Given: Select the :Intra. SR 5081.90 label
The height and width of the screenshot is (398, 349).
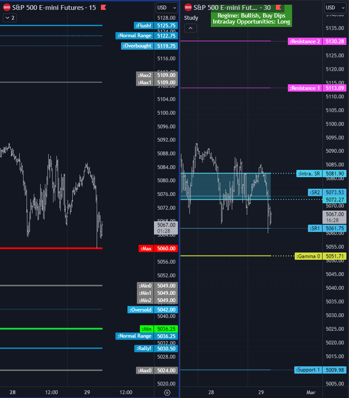Looking at the screenshot, I should [321, 174].
